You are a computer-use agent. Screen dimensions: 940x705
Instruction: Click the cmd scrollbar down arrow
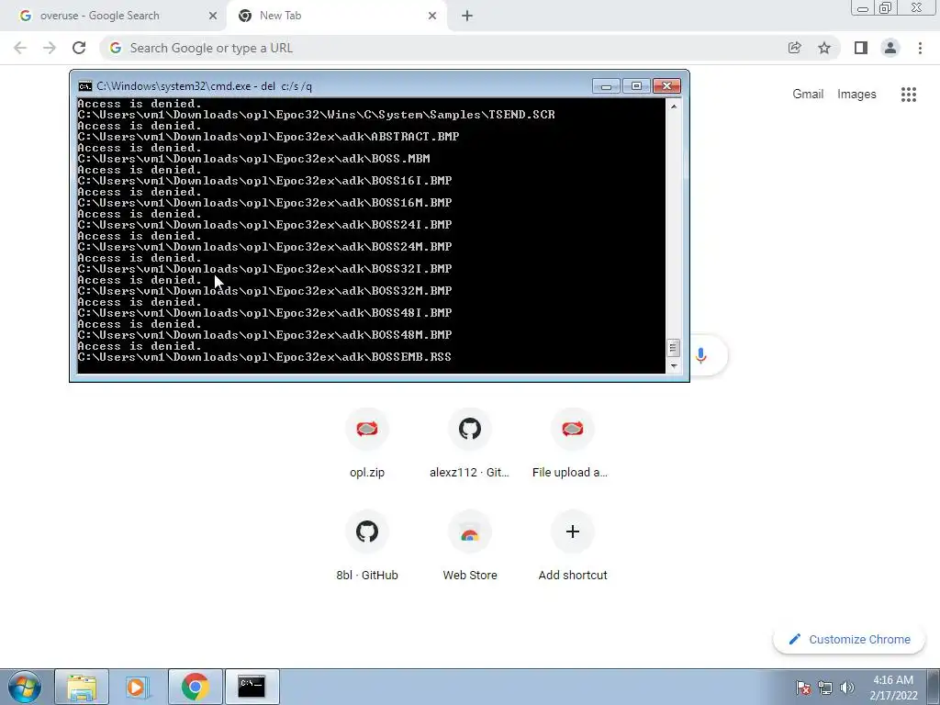(674, 365)
